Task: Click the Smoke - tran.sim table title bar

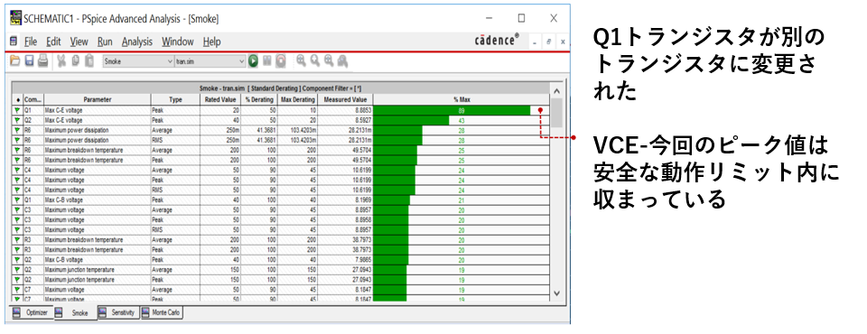Action: pyautogui.click(x=280, y=88)
